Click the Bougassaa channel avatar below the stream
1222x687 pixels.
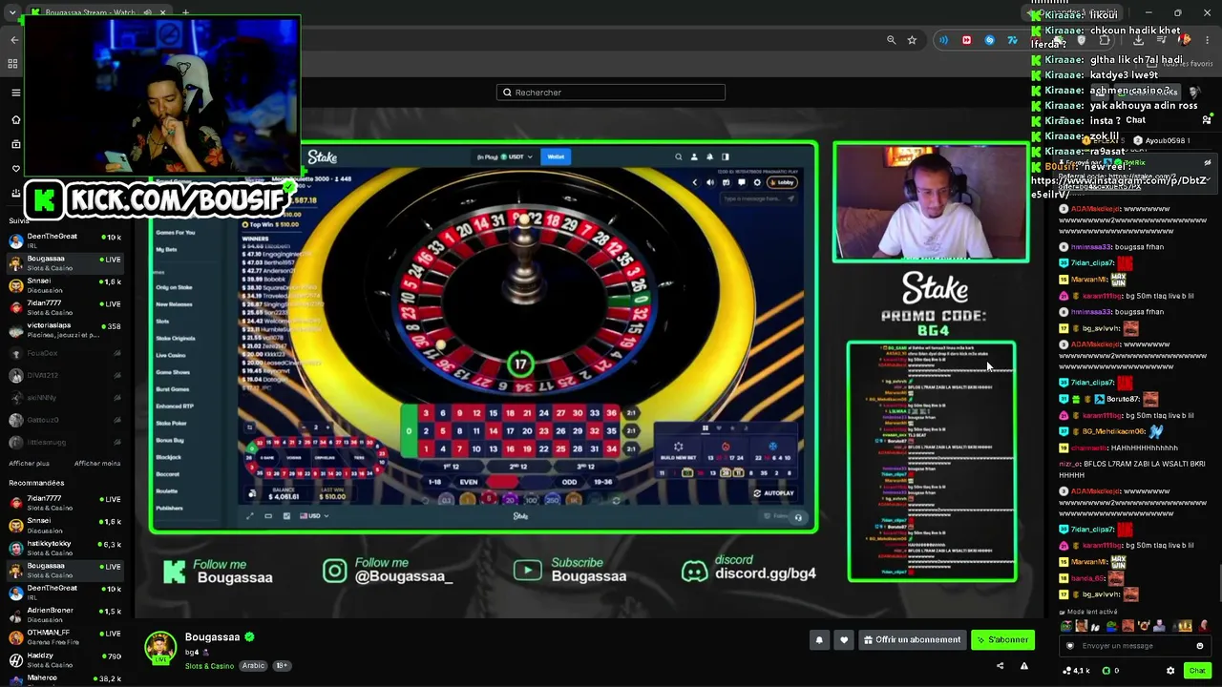pyautogui.click(x=160, y=646)
